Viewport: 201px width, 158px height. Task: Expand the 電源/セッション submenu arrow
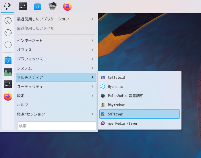pyautogui.click(x=92, y=114)
